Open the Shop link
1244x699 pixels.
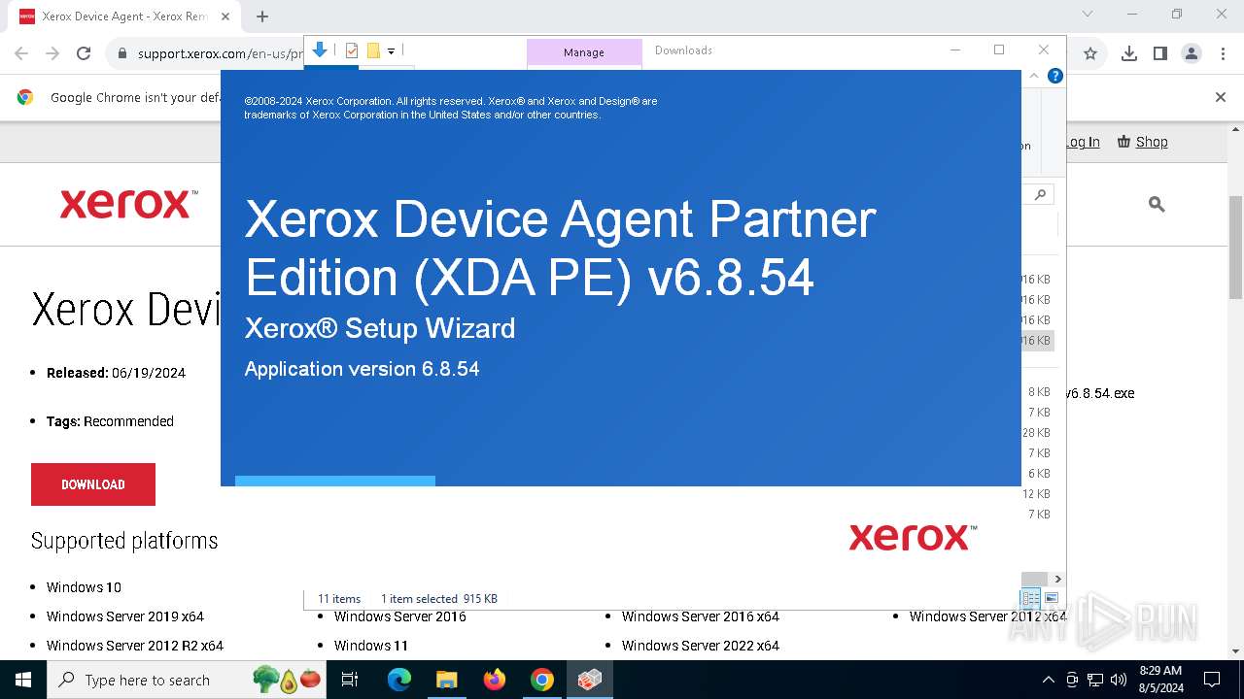[1152, 142]
